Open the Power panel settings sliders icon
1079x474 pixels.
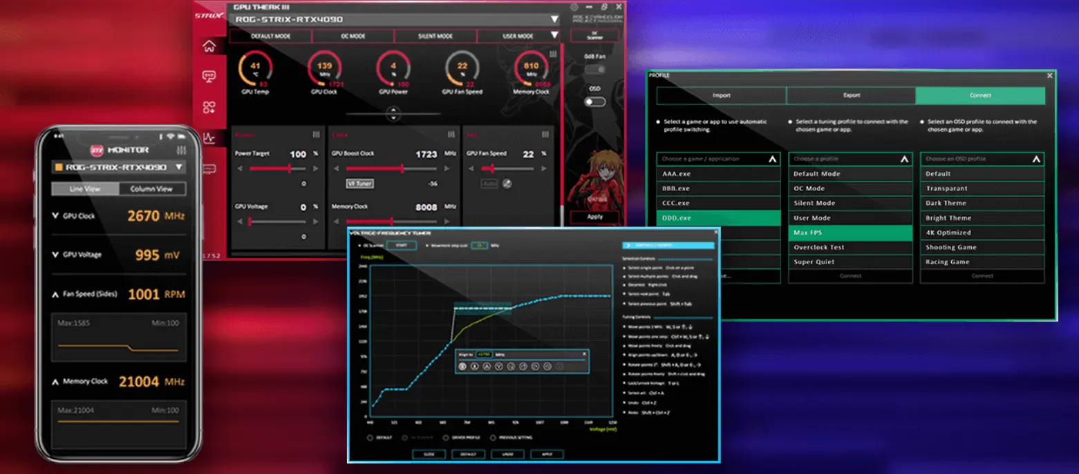click(x=316, y=135)
